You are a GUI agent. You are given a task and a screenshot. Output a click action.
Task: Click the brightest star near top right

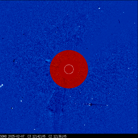pos(99,8)
